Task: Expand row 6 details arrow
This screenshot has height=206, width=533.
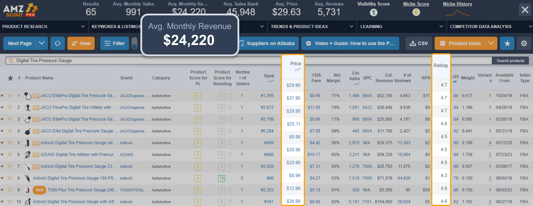Action: coord(2,154)
